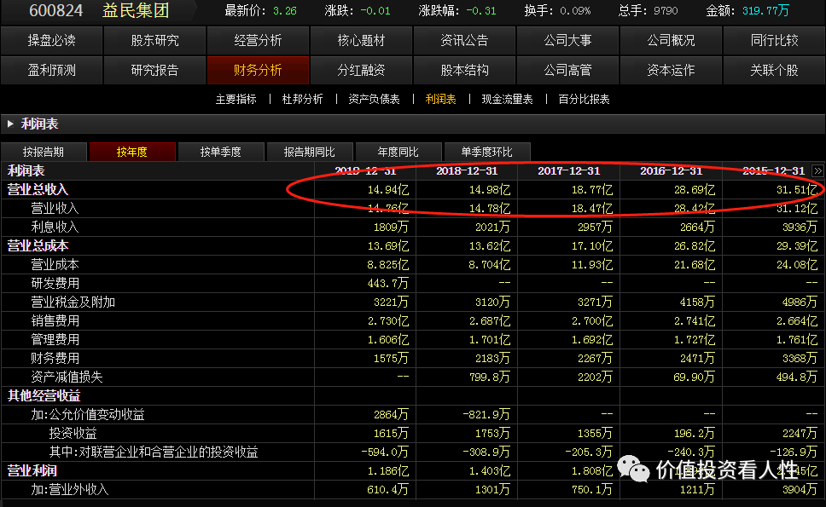
Task: Select the 营业收入 row label
Action: click(55, 208)
